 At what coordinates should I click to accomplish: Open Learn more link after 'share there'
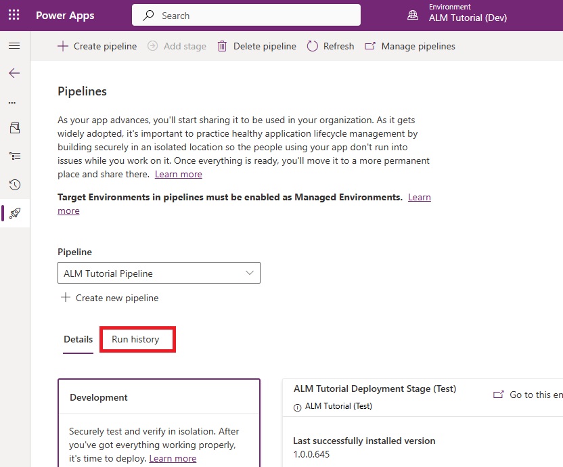(x=179, y=174)
